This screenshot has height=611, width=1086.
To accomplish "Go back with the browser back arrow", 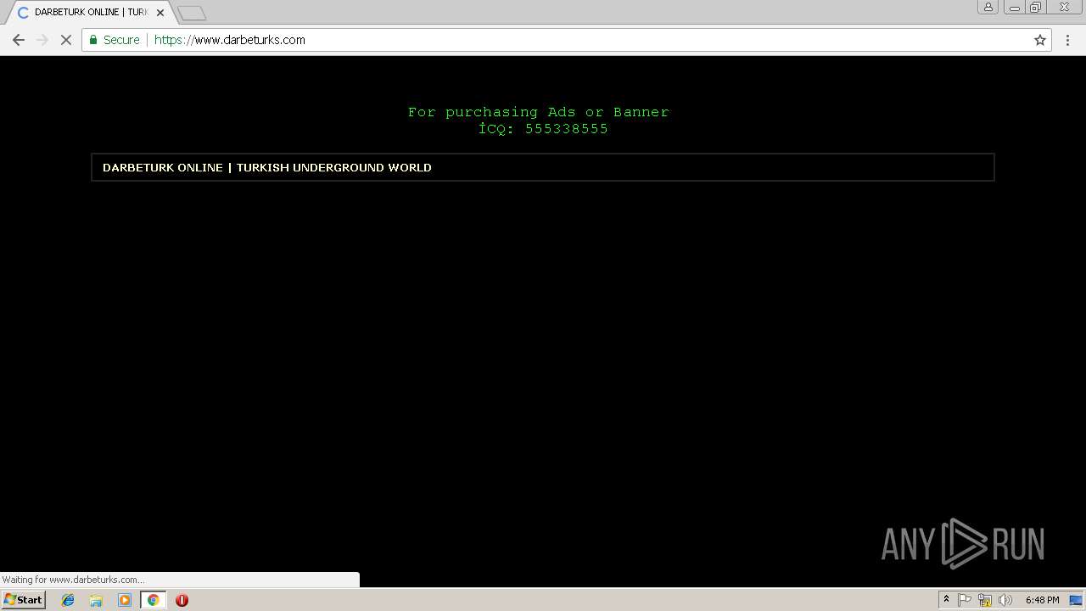I will (x=19, y=40).
